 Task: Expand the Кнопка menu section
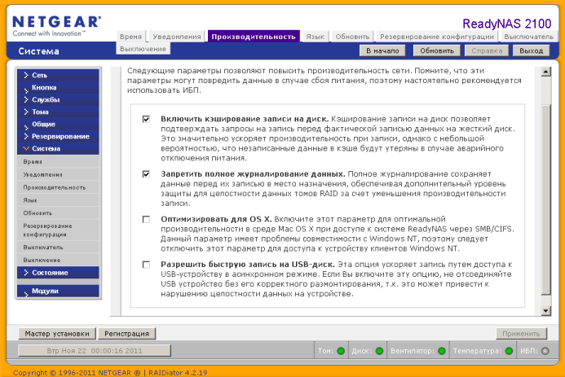coord(58,87)
